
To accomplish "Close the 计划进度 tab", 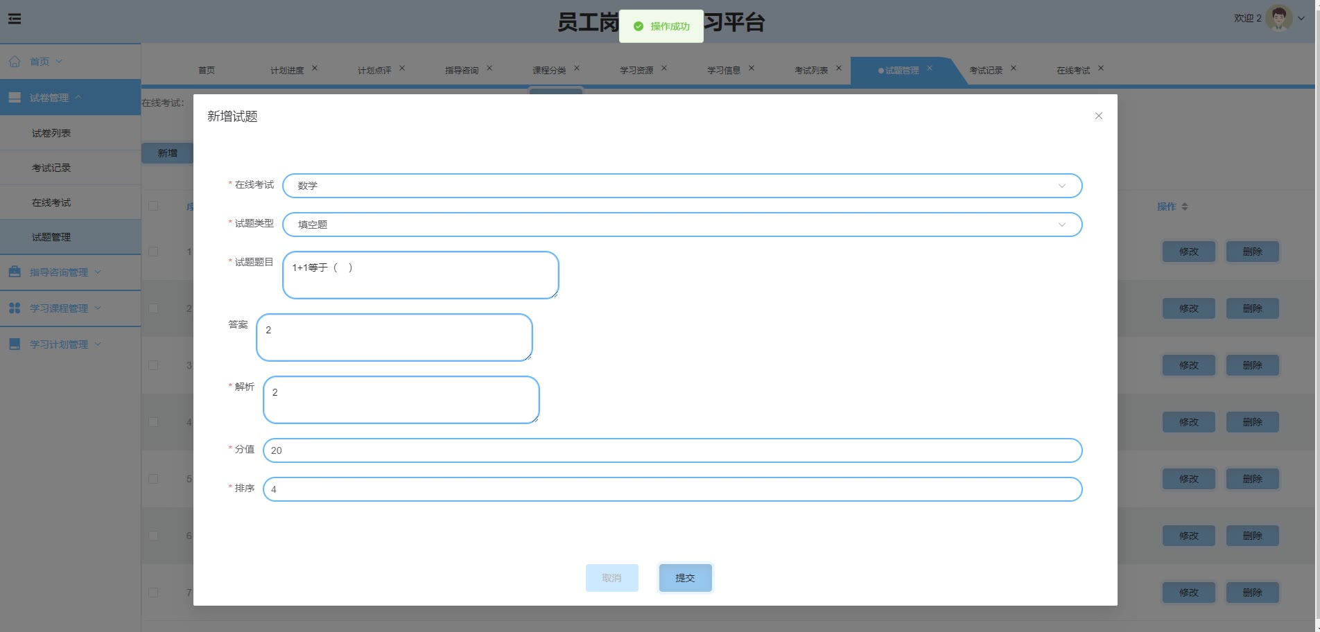I will coord(315,69).
